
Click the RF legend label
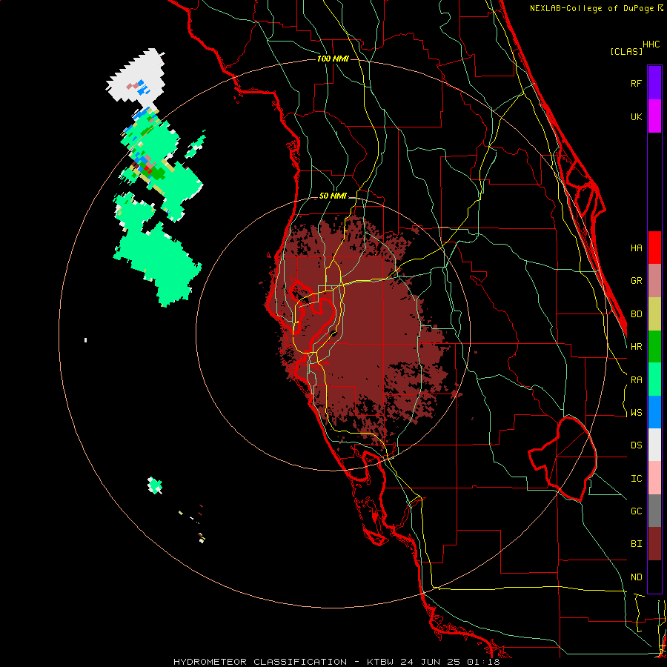[636, 83]
